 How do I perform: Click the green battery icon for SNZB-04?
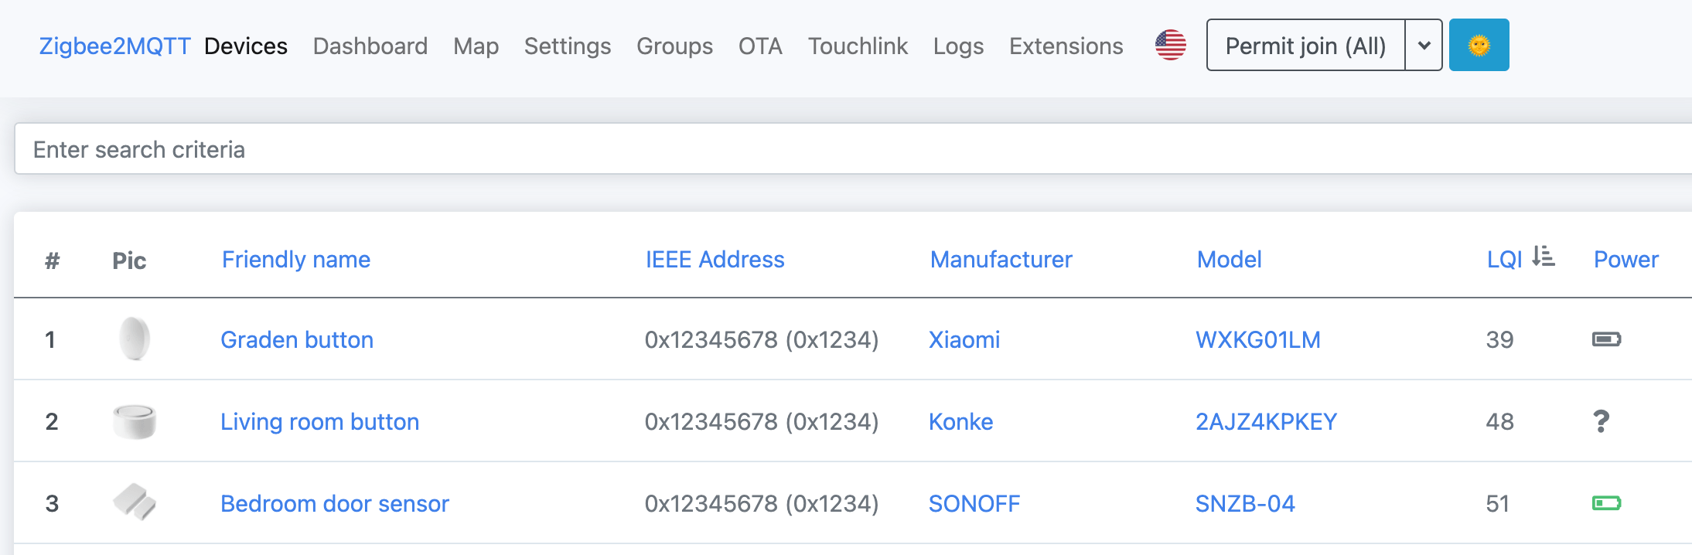(1606, 503)
